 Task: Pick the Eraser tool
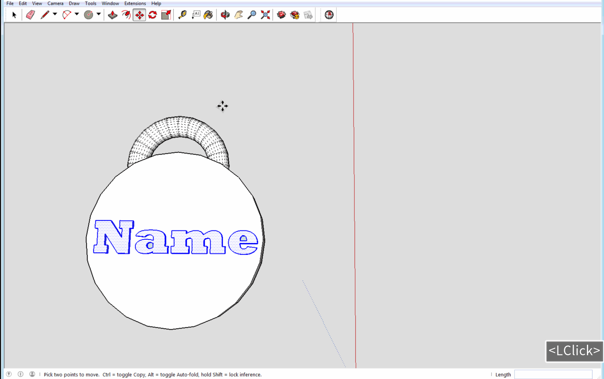[x=30, y=15]
